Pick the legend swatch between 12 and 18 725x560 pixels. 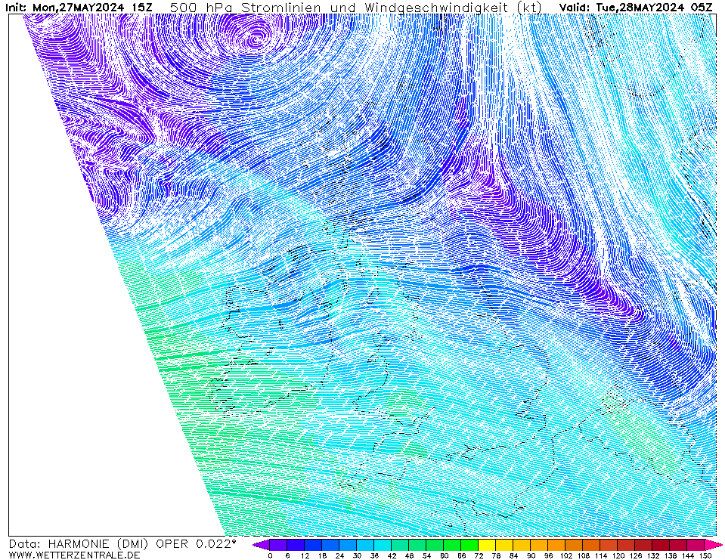tap(312, 545)
